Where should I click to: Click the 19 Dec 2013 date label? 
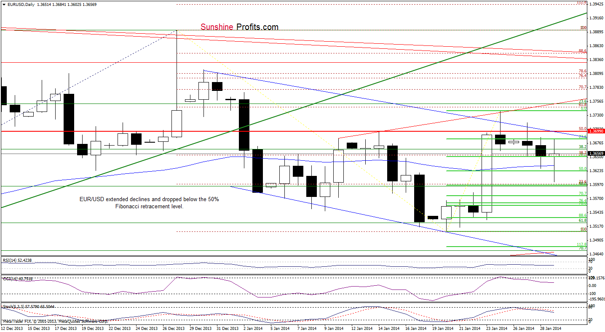pos(92,328)
